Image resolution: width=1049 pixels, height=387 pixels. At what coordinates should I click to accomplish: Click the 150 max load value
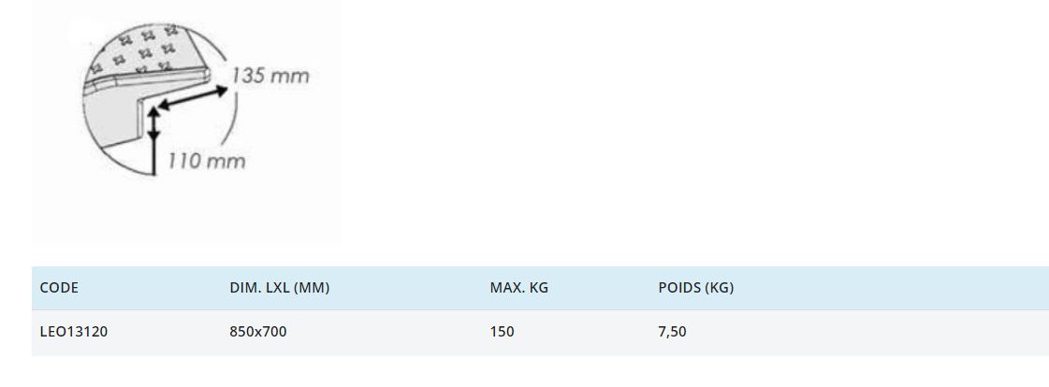pos(502,331)
